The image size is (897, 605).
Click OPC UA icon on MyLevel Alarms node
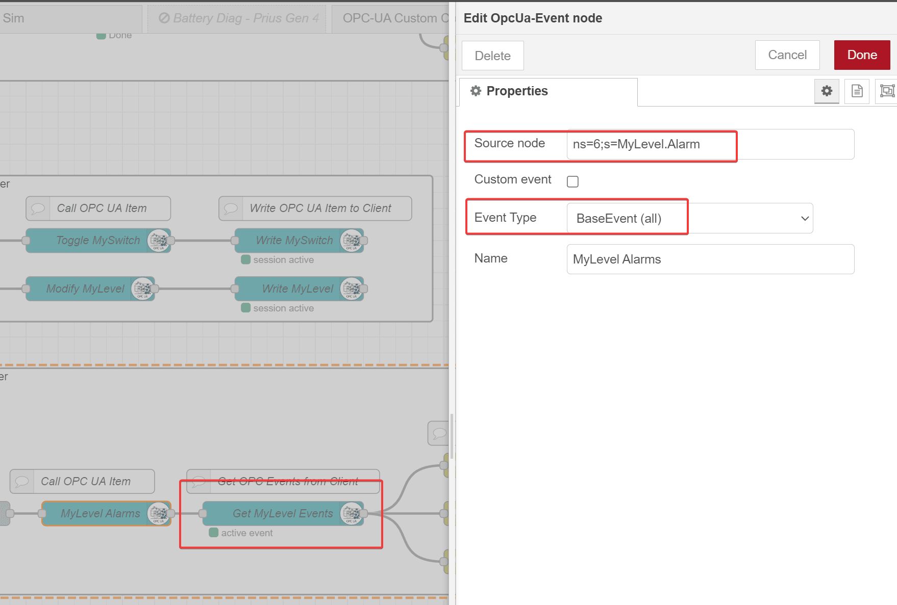click(x=159, y=514)
